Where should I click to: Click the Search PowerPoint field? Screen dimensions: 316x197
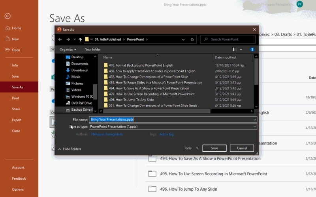[228, 39]
